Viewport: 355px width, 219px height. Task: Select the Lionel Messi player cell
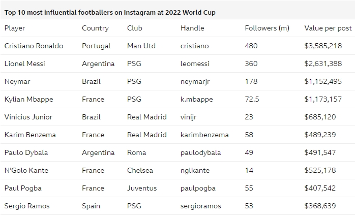(25, 64)
